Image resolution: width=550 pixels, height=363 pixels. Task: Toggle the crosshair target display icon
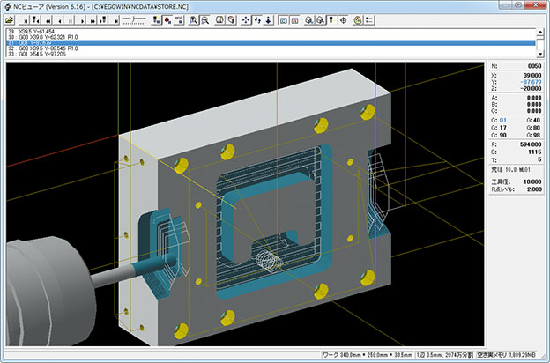(342, 18)
